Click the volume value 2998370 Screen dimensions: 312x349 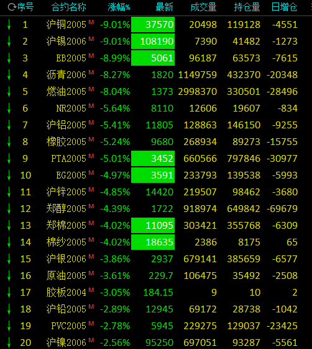(198, 92)
